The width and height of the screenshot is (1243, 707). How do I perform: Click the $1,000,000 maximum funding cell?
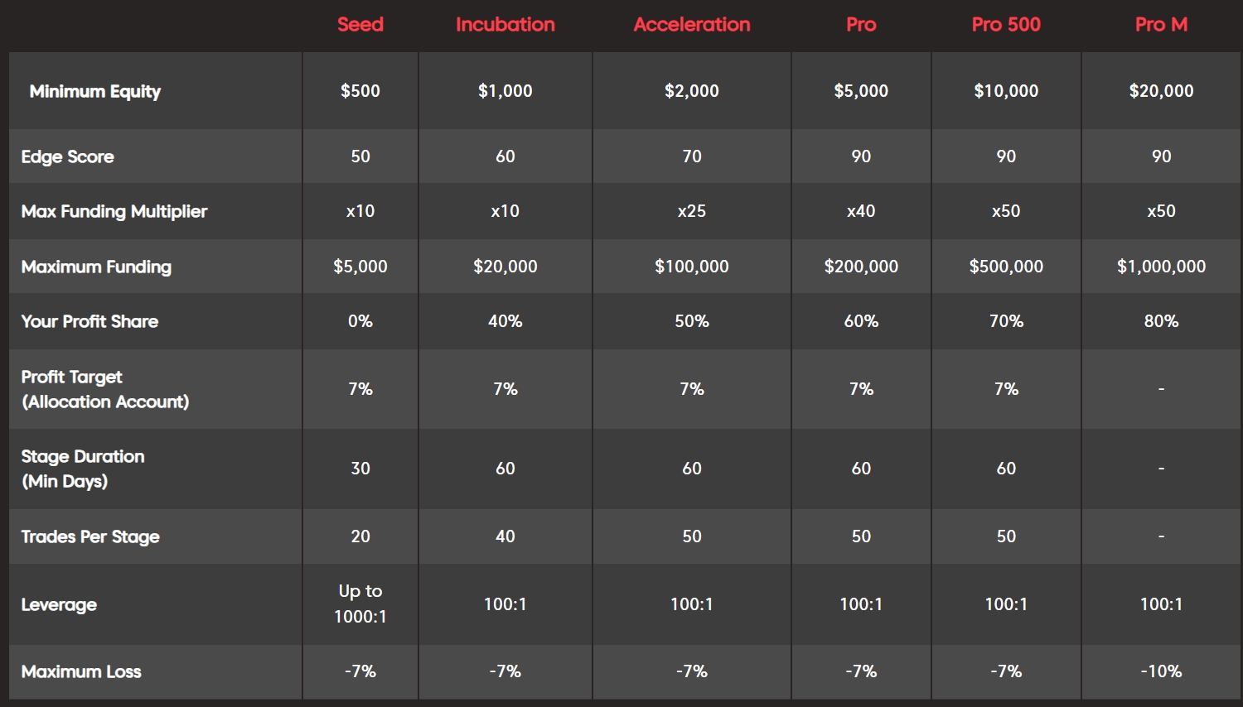tap(1160, 267)
